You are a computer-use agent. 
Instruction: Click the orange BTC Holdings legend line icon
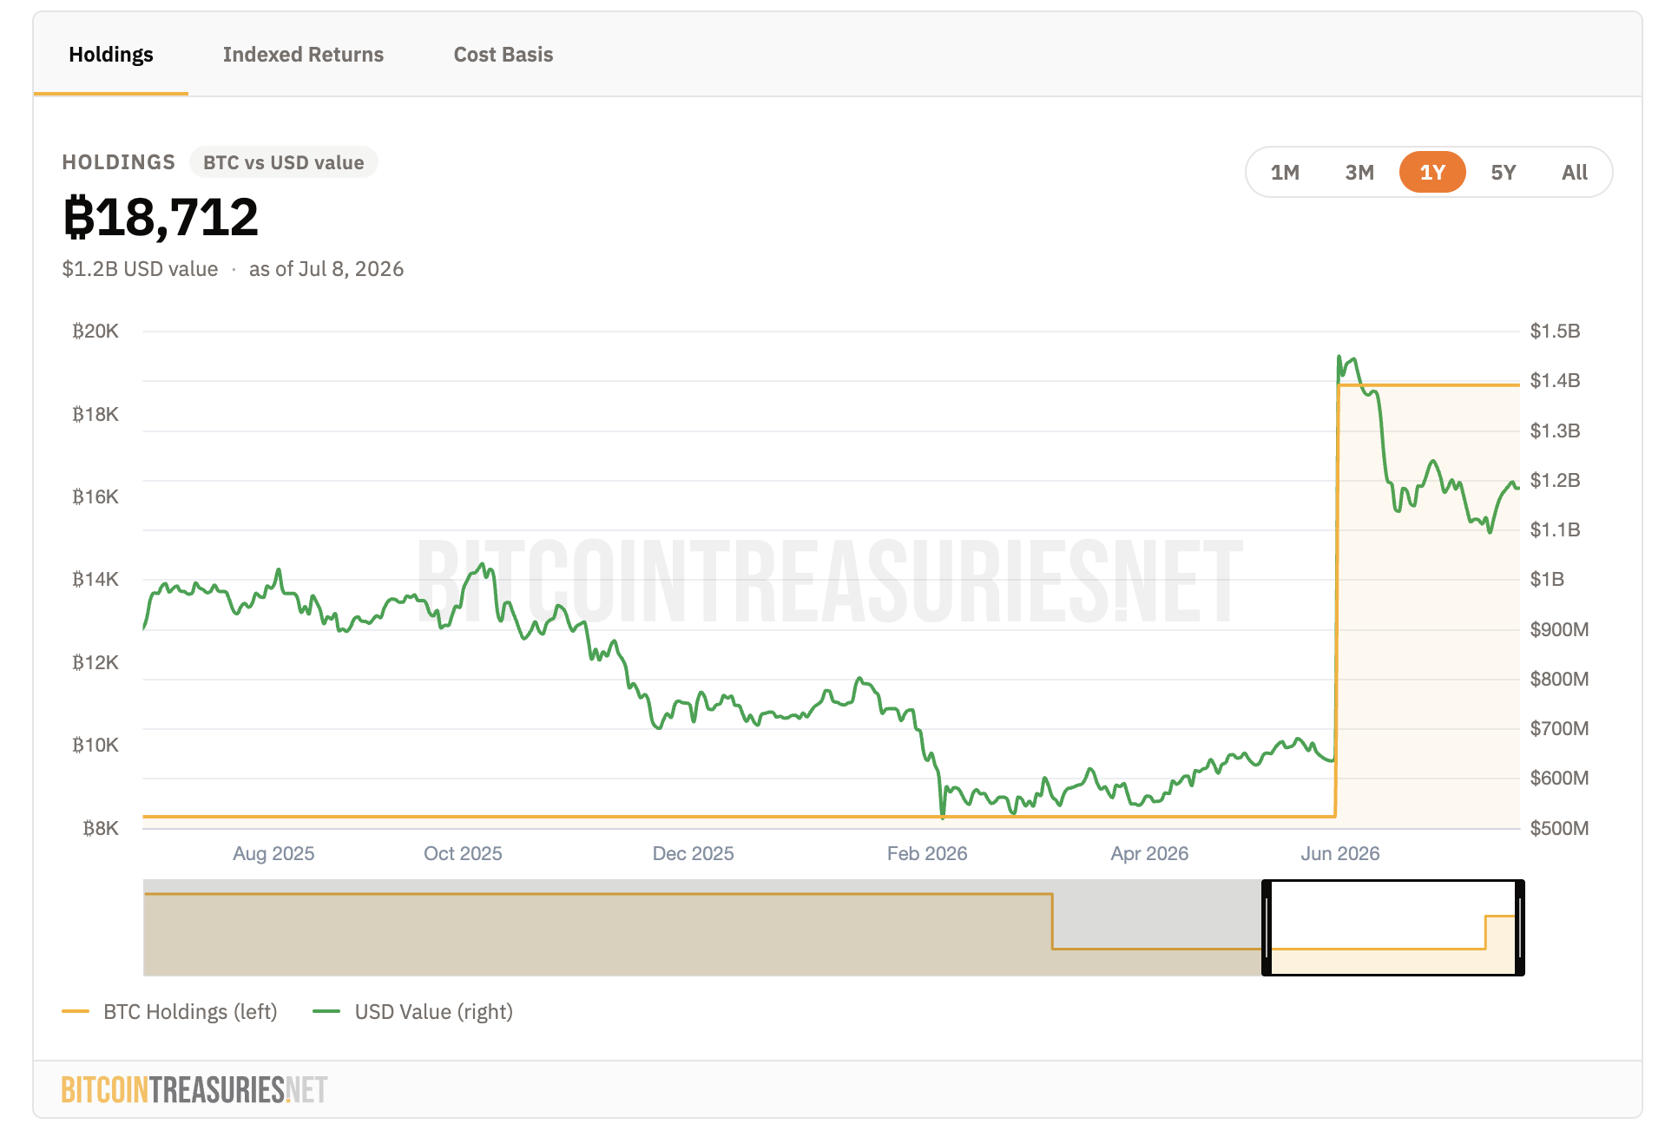(x=76, y=1011)
